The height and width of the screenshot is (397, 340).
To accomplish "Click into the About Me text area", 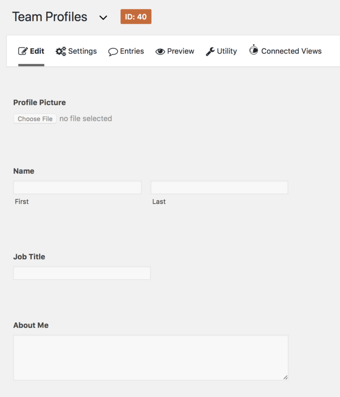I will (x=151, y=357).
